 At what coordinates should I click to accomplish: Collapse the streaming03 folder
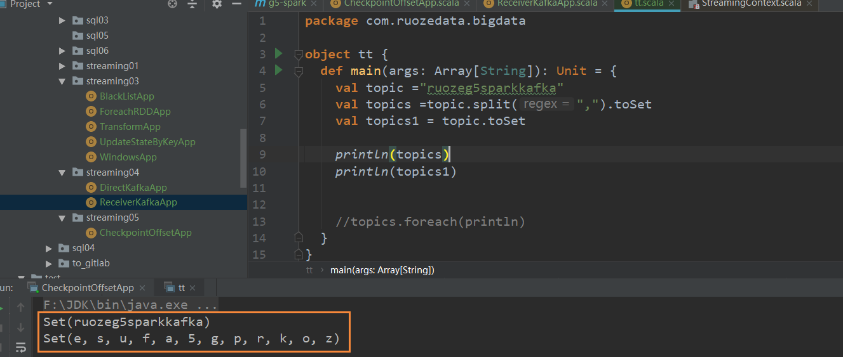62,81
